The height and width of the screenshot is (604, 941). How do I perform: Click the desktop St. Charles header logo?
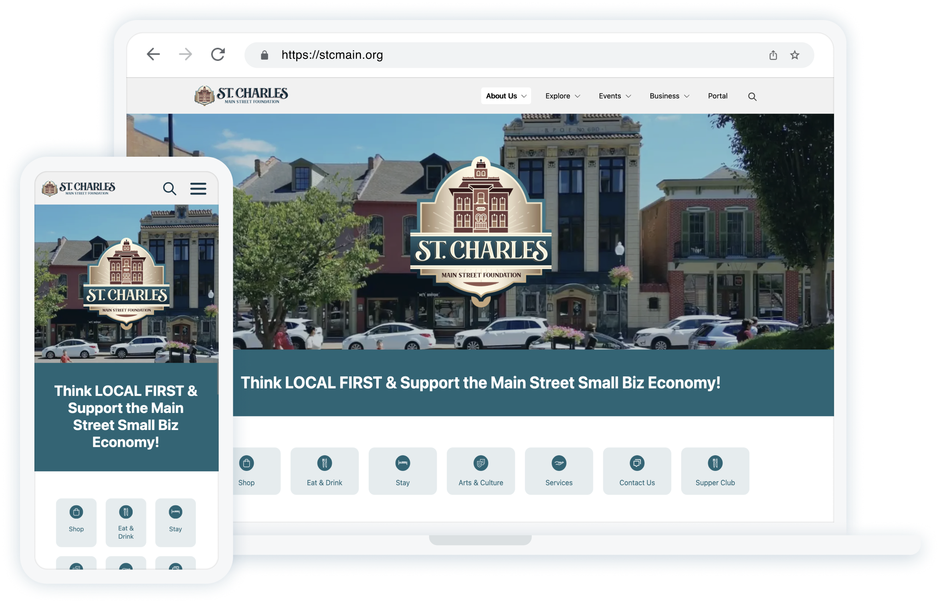[x=241, y=95]
